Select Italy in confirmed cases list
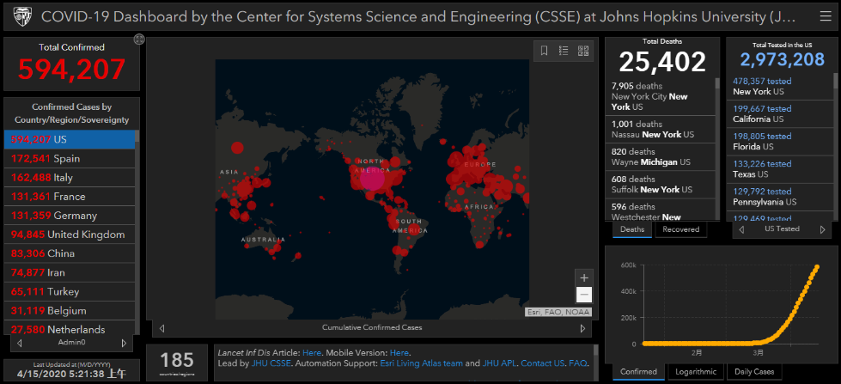This screenshot has width=841, height=384. tap(69, 178)
